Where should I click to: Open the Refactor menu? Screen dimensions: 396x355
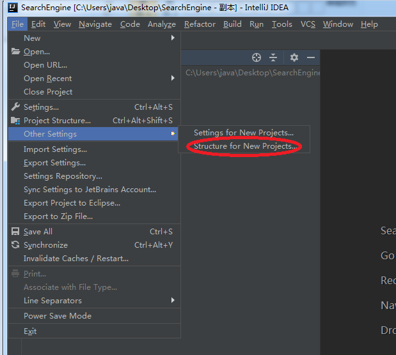pos(200,24)
